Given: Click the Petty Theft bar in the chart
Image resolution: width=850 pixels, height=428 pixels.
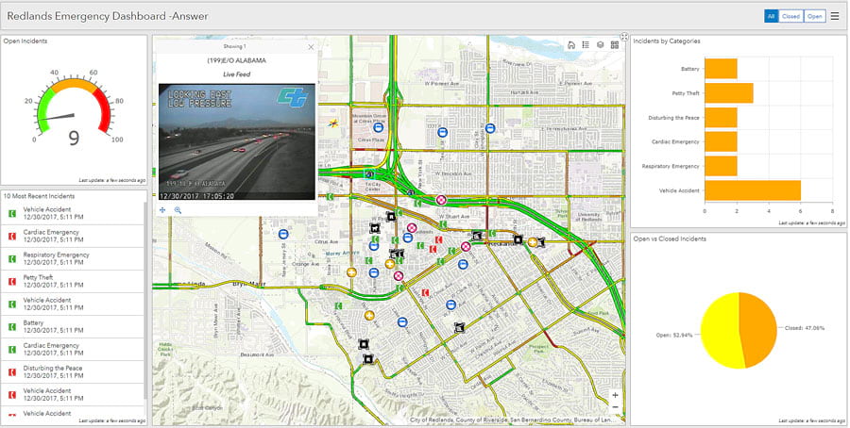Looking at the screenshot, I should coord(729,93).
